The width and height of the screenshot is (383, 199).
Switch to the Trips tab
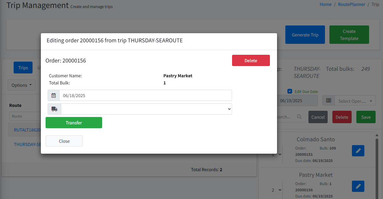pos(23,68)
